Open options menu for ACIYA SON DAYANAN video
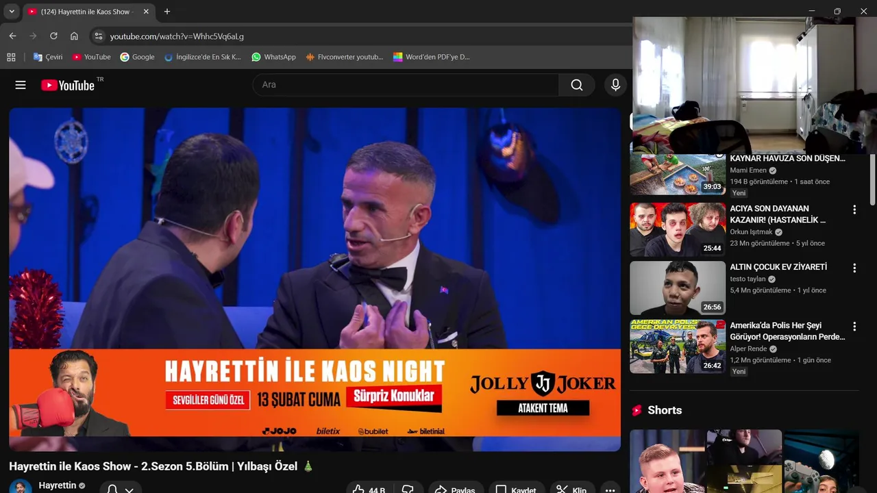 [x=854, y=210]
